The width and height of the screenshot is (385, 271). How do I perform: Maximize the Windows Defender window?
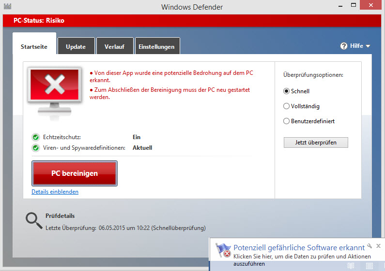coord(354,5)
